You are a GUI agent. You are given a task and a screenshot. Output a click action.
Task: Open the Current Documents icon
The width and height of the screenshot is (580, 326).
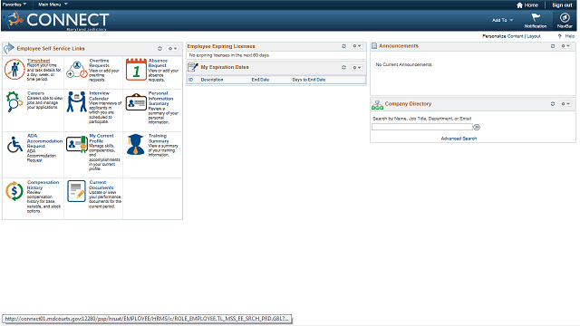pos(76,191)
